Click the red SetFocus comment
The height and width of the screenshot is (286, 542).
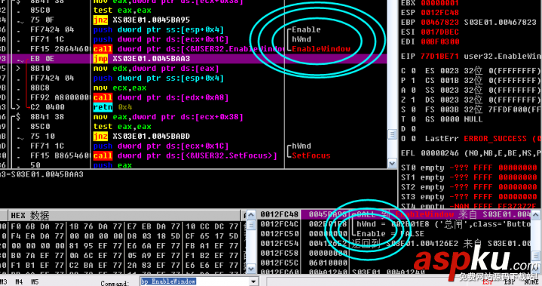coord(311,155)
